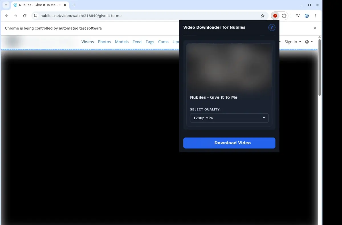This screenshot has height=225, width=342.
Task: Open the Cams menu item
Action: pyautogui.click(x=163, y=42)
